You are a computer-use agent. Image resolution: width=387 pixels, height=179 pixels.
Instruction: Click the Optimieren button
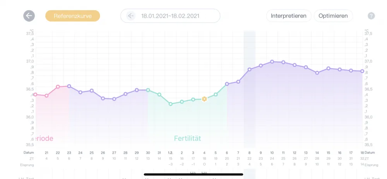(x=333, y=16)
